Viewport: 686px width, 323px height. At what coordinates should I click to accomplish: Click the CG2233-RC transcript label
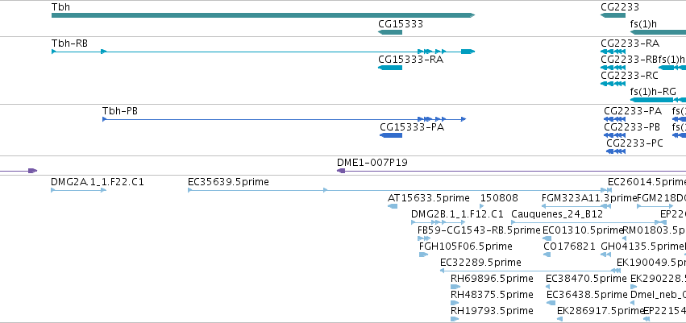(629, 75)
